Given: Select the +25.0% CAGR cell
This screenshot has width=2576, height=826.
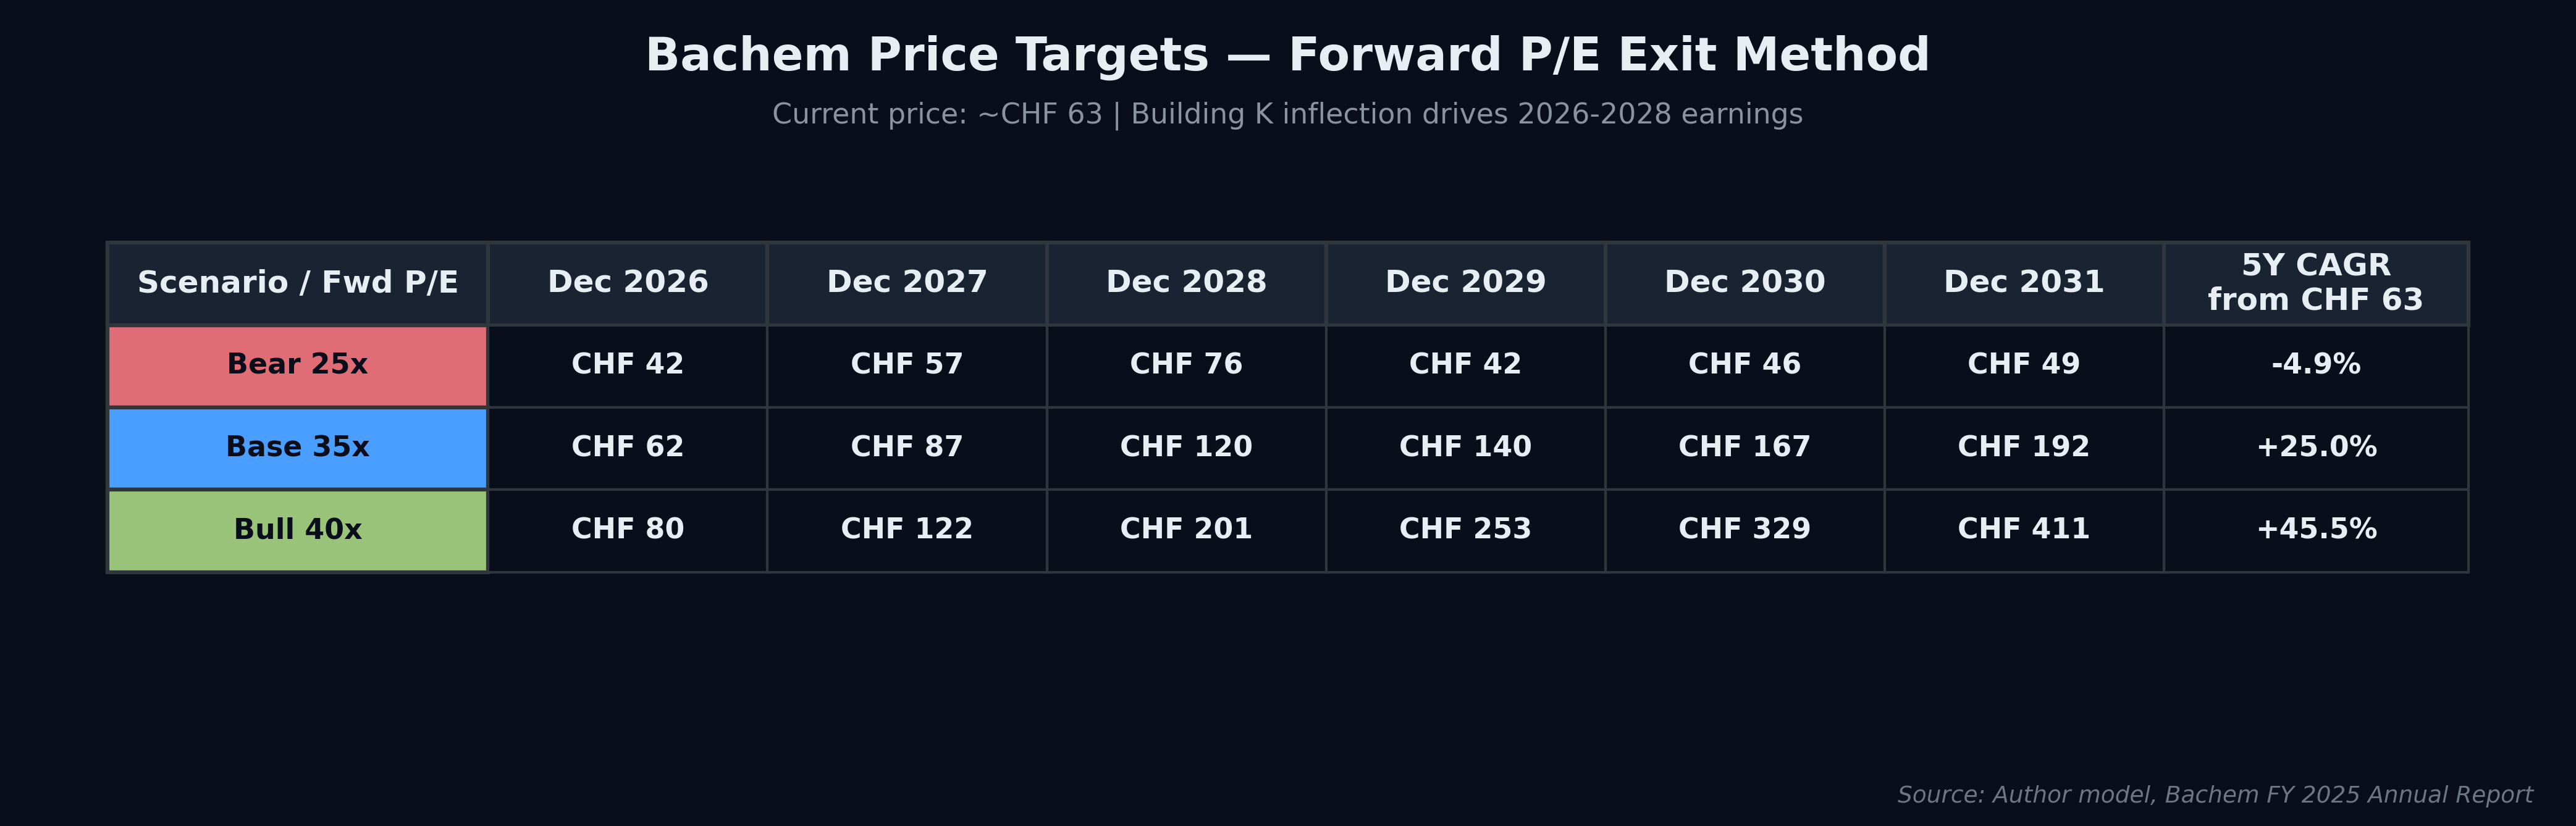Looking at the screenshot, I should (2316, 448).
